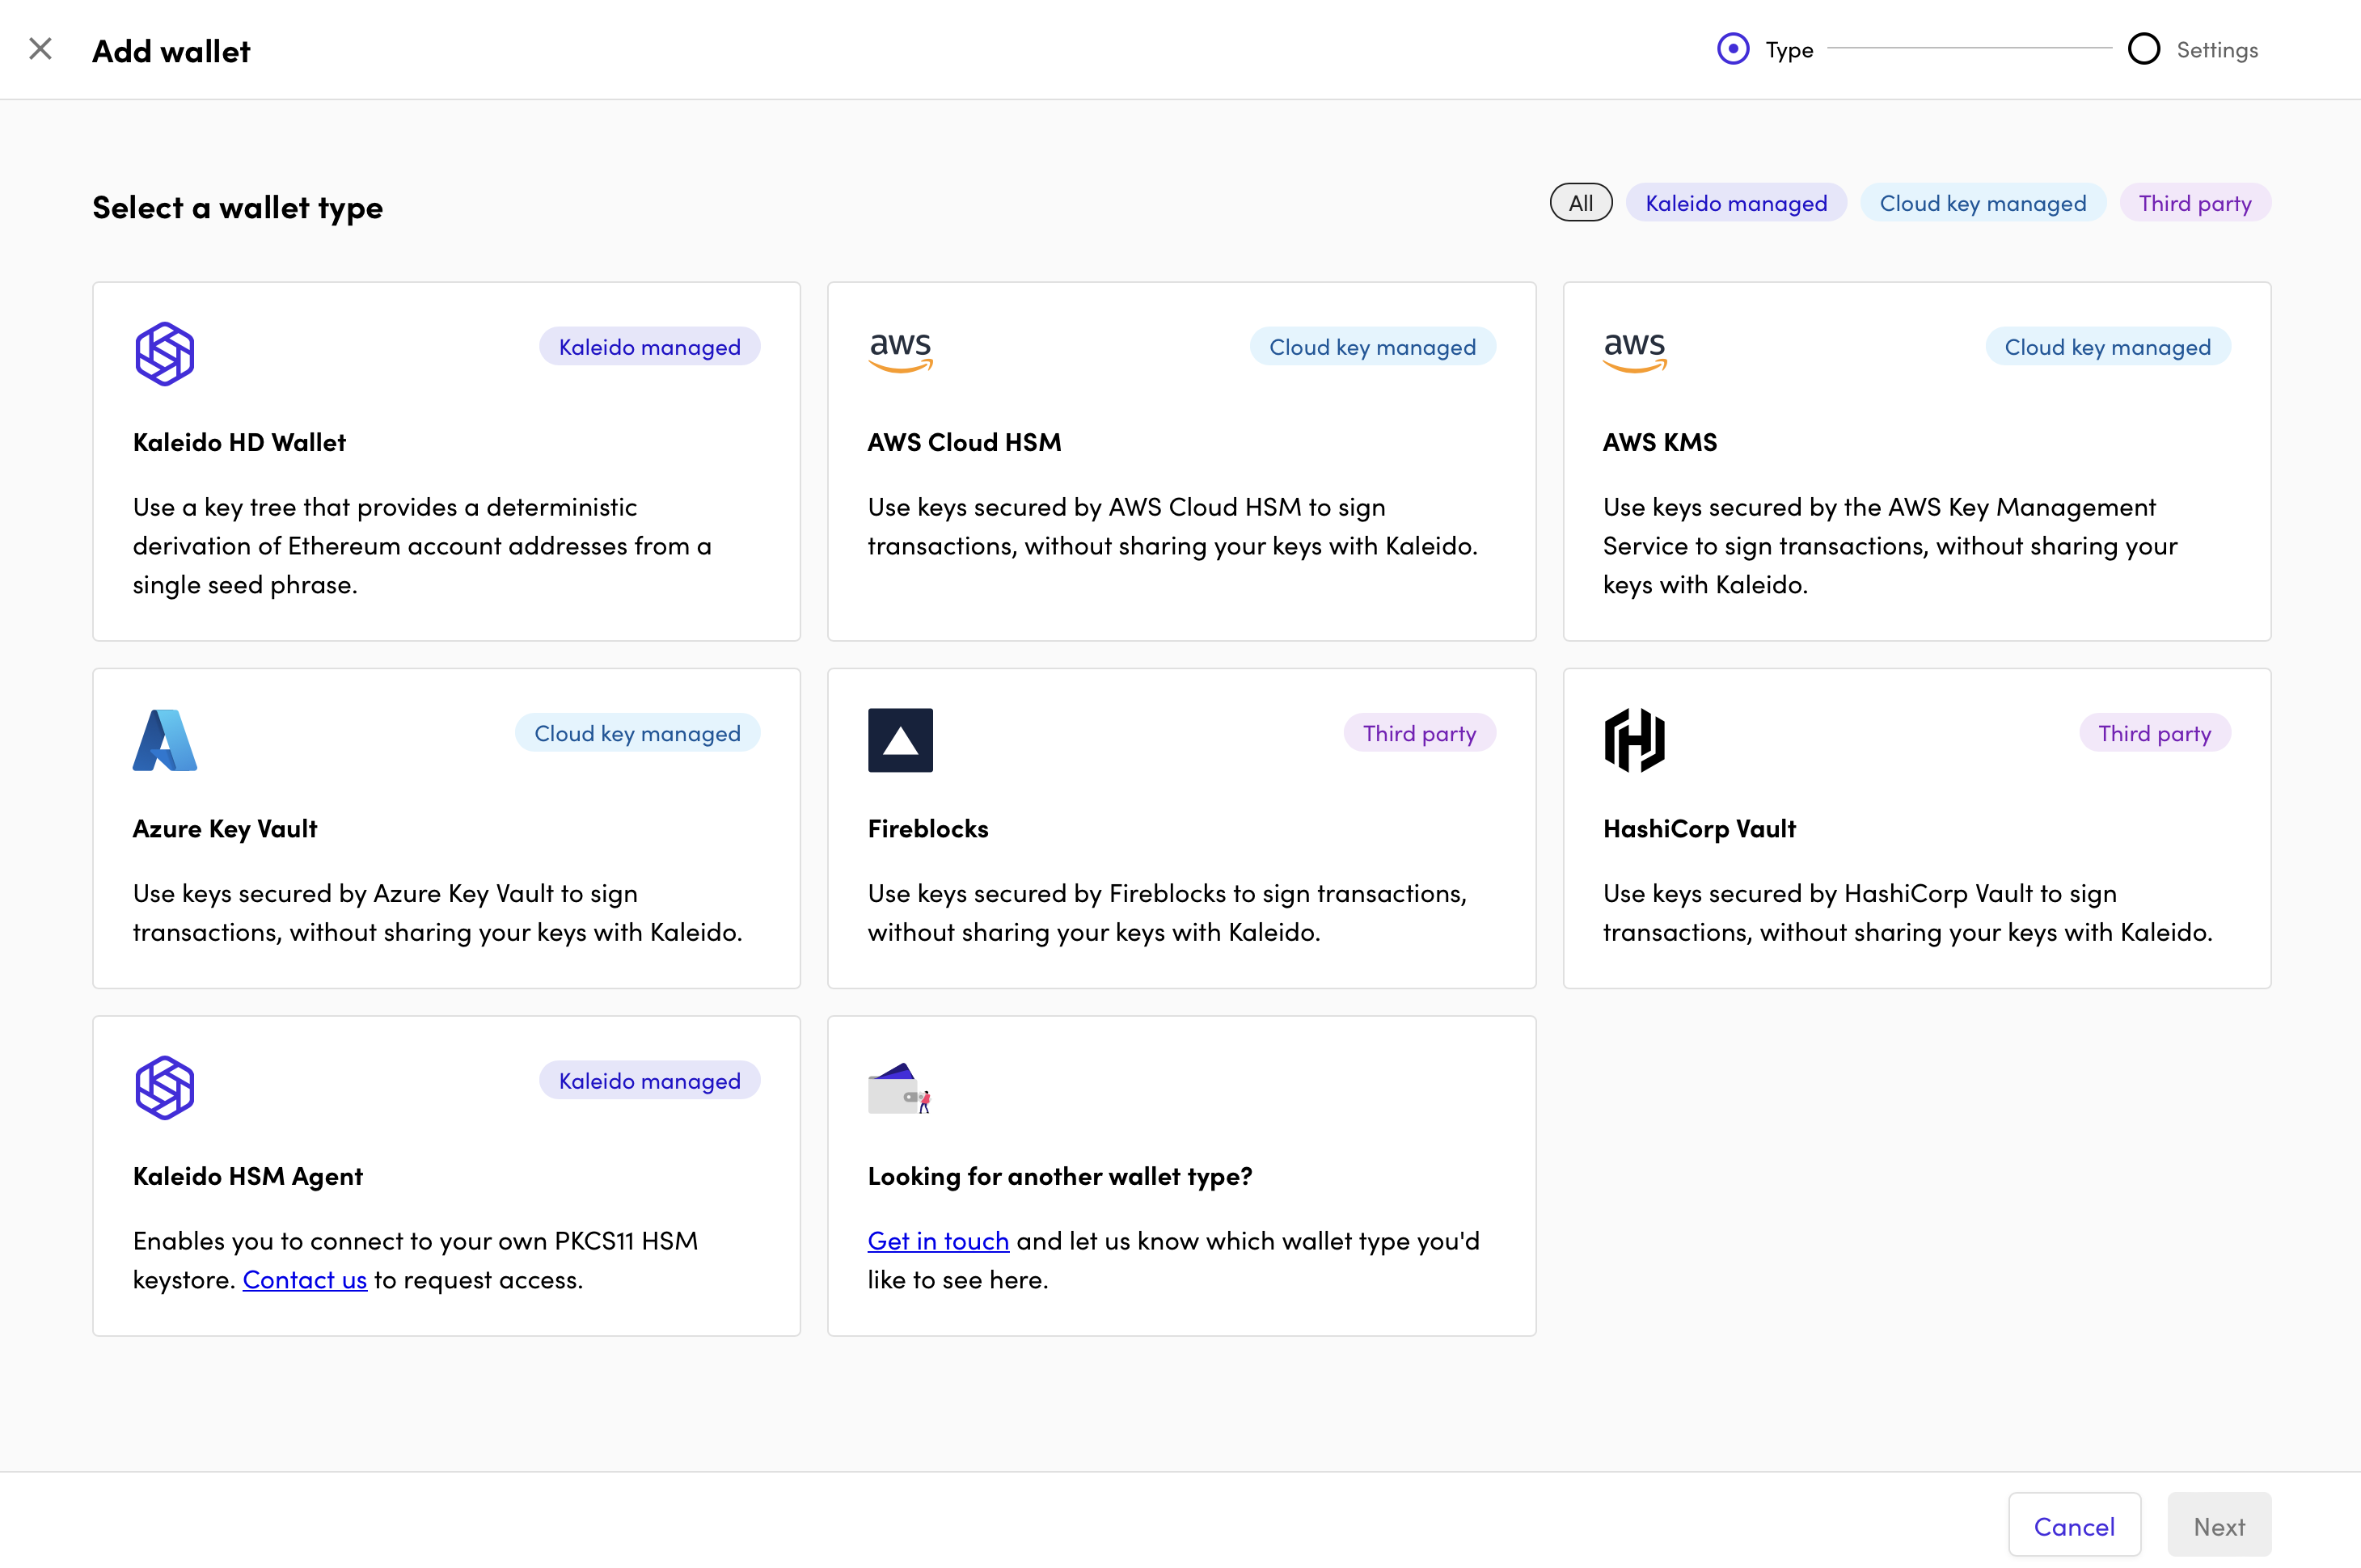2361x1568 pixels.
Task: Filter by Kaleido managed
Action: pyautogui.click(x=1736, y=203)
